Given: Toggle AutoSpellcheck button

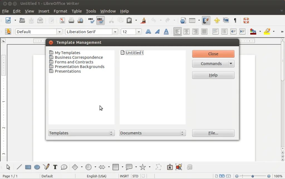Looking at the screenshot, I should click(100, 20).
